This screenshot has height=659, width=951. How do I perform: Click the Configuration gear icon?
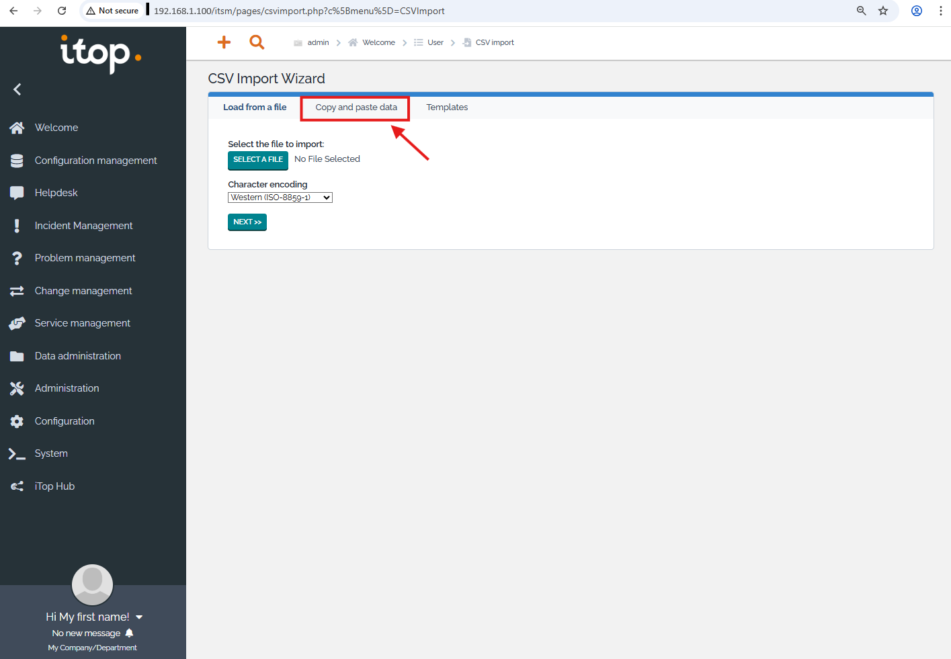point(17,421)
